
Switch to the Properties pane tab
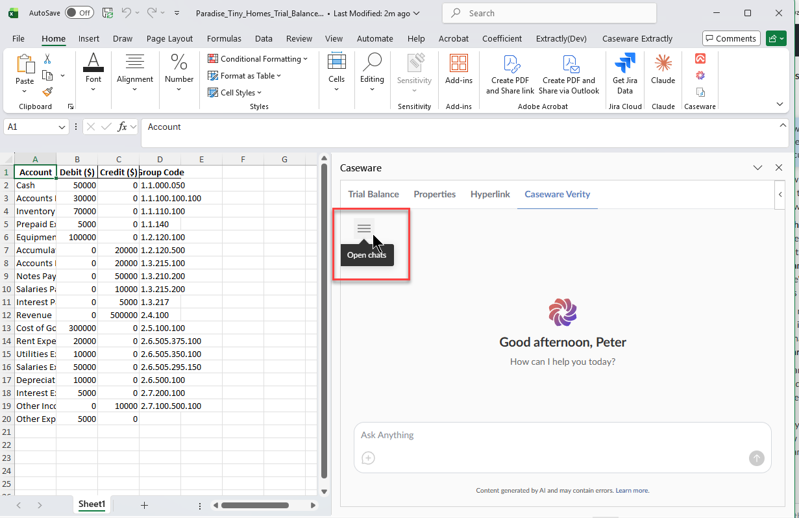(x=434, y=194)
